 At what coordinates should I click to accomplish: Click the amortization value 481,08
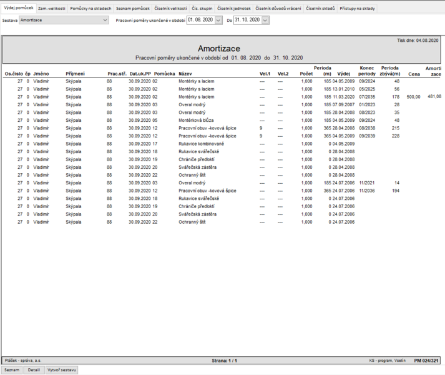(434, 97)
